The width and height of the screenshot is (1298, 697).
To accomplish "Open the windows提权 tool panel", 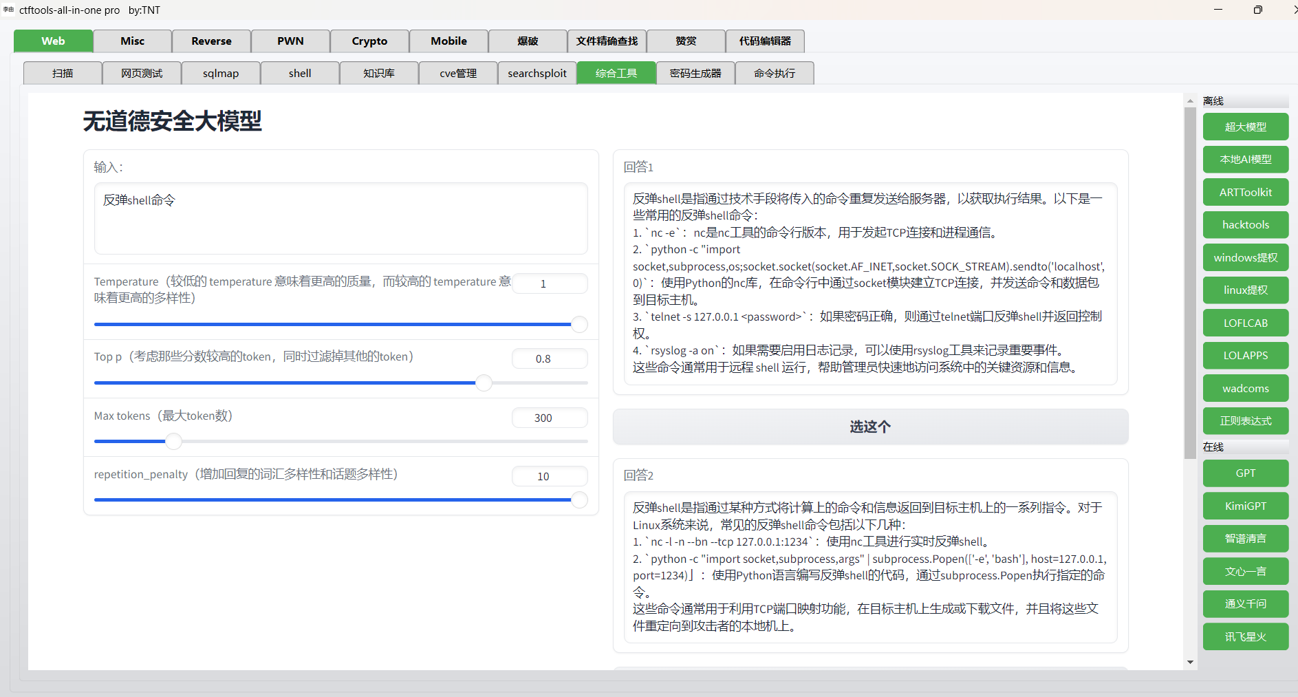I will point(1245,257).
